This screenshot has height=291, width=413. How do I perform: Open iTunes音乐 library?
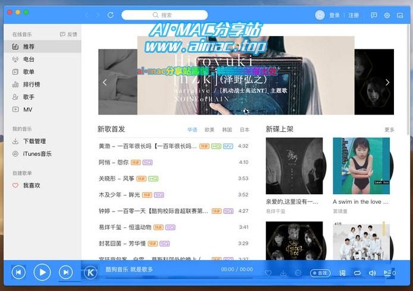point(42,154)
